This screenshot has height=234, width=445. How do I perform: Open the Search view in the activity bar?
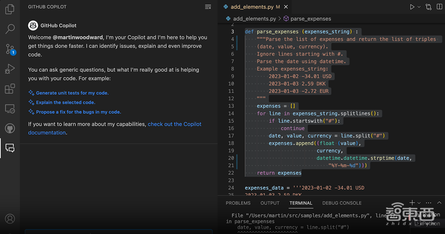click(x=10, y=29)
